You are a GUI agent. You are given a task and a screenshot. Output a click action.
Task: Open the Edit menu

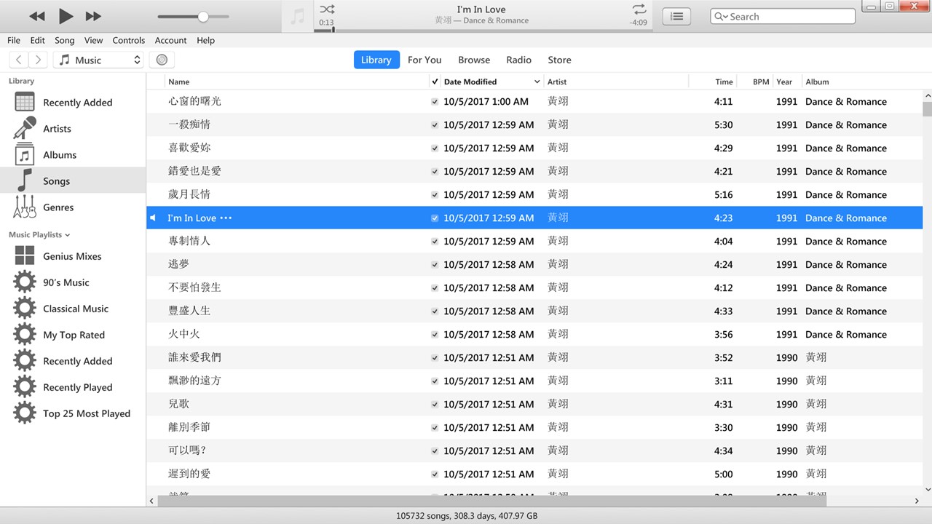coord(38,40)
